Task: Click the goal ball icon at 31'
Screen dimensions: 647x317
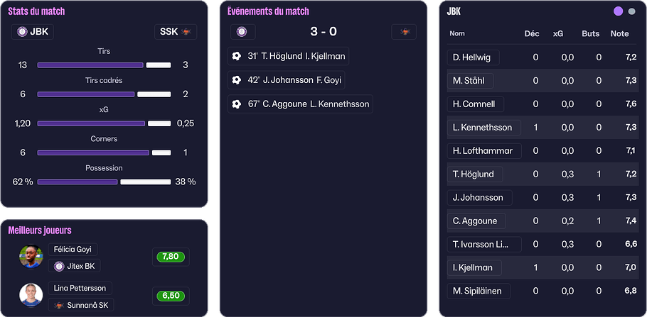Action: pos(237,57)
